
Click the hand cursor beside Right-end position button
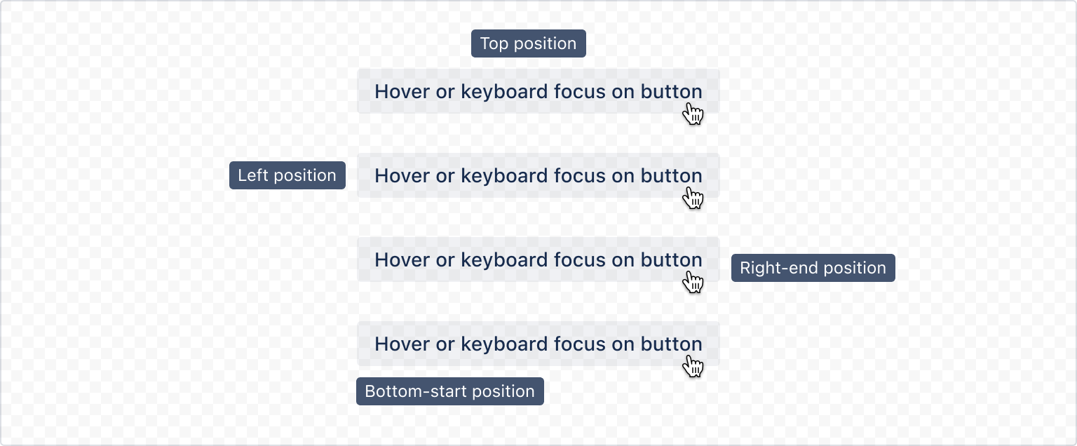point(693,282)
